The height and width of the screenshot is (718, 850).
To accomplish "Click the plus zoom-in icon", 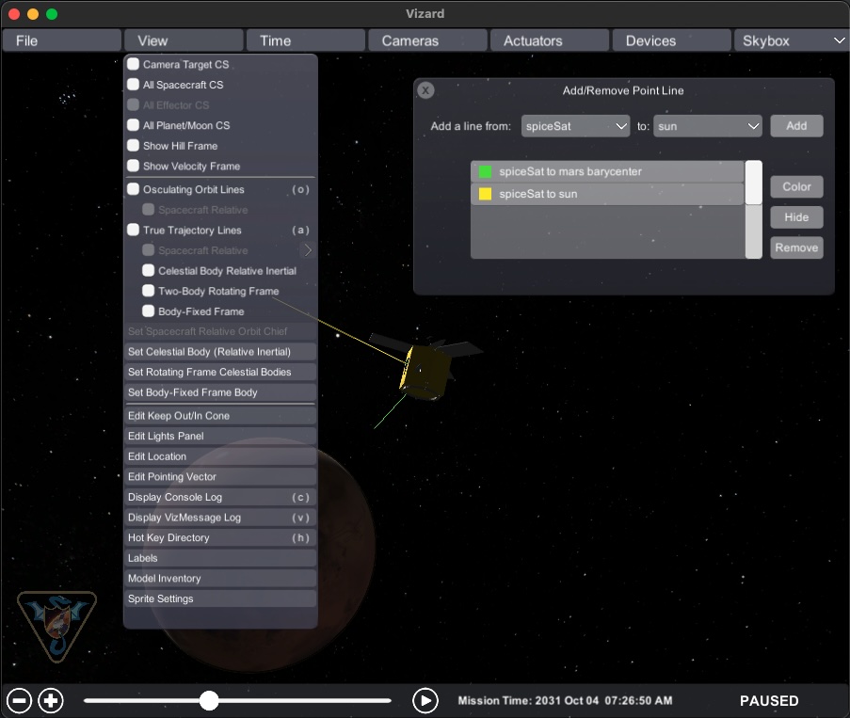I will tap(51, 700).
